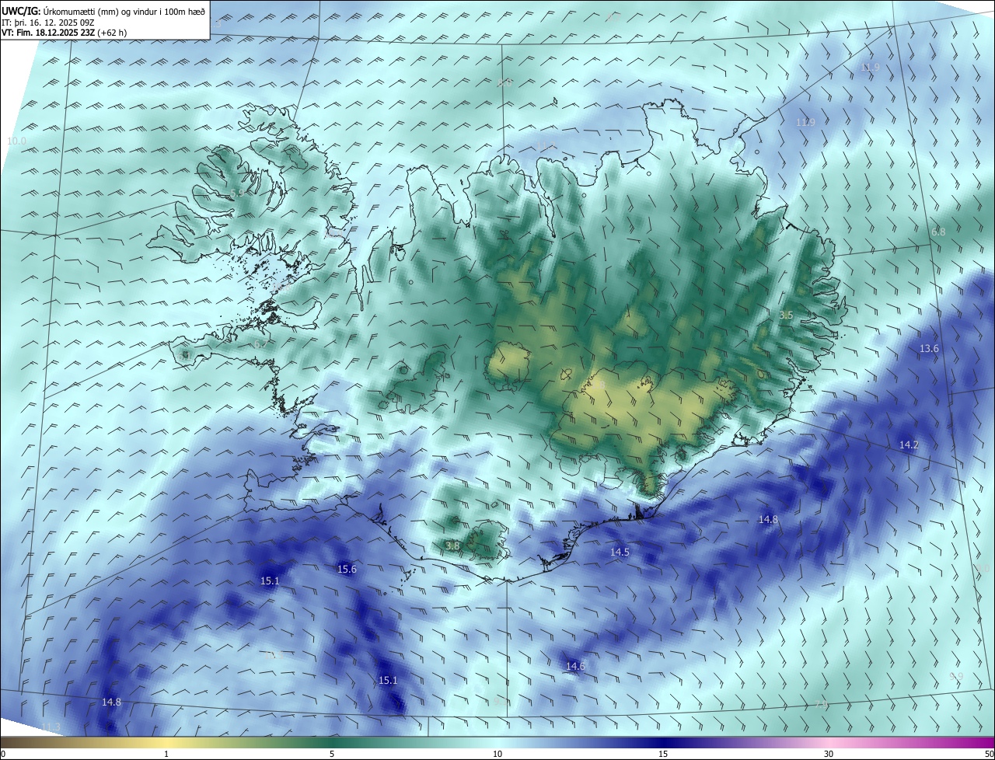Click the map value label 14.6
The image size is (995, 760).
tap(575, 666)
